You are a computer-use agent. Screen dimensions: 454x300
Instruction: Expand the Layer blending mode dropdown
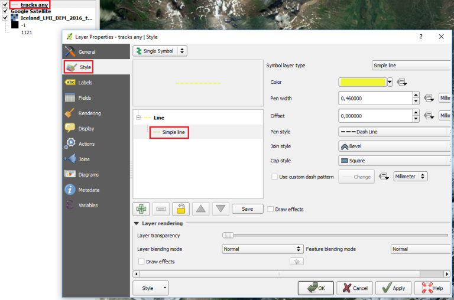pyautogui.click(x=262, y=249)
